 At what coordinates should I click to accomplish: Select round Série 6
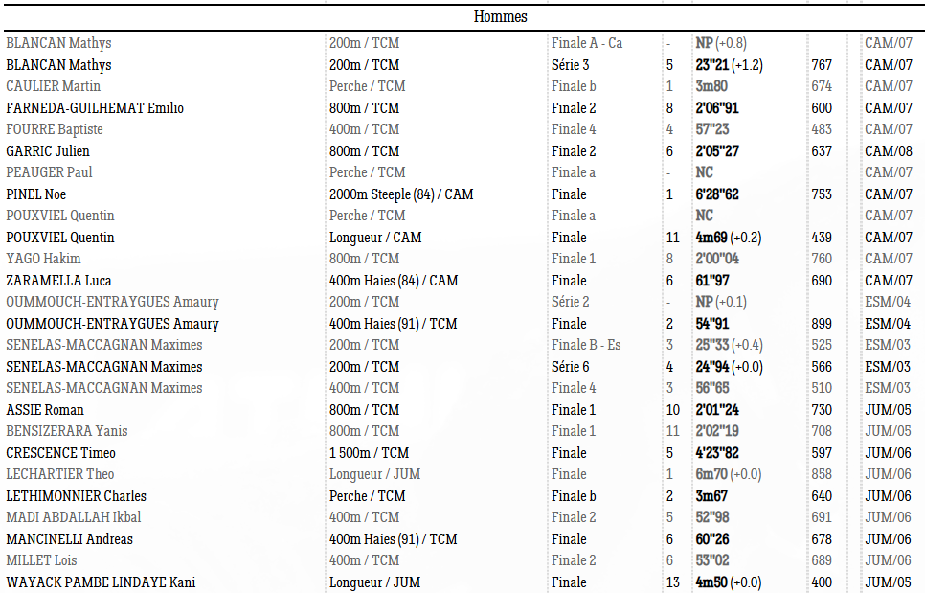coord(571,366)
